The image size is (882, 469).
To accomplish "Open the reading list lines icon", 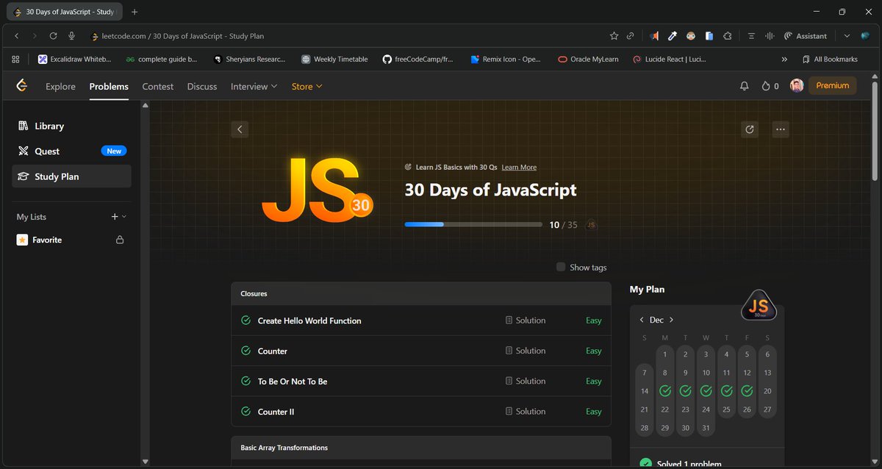I will [751, 36].
